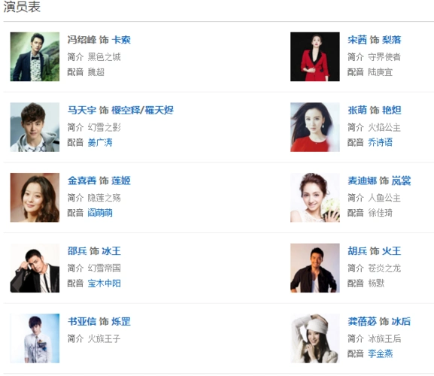Select the photo beside 邵兵 饰 冰王
434x376 pixels.
(35, 268)
